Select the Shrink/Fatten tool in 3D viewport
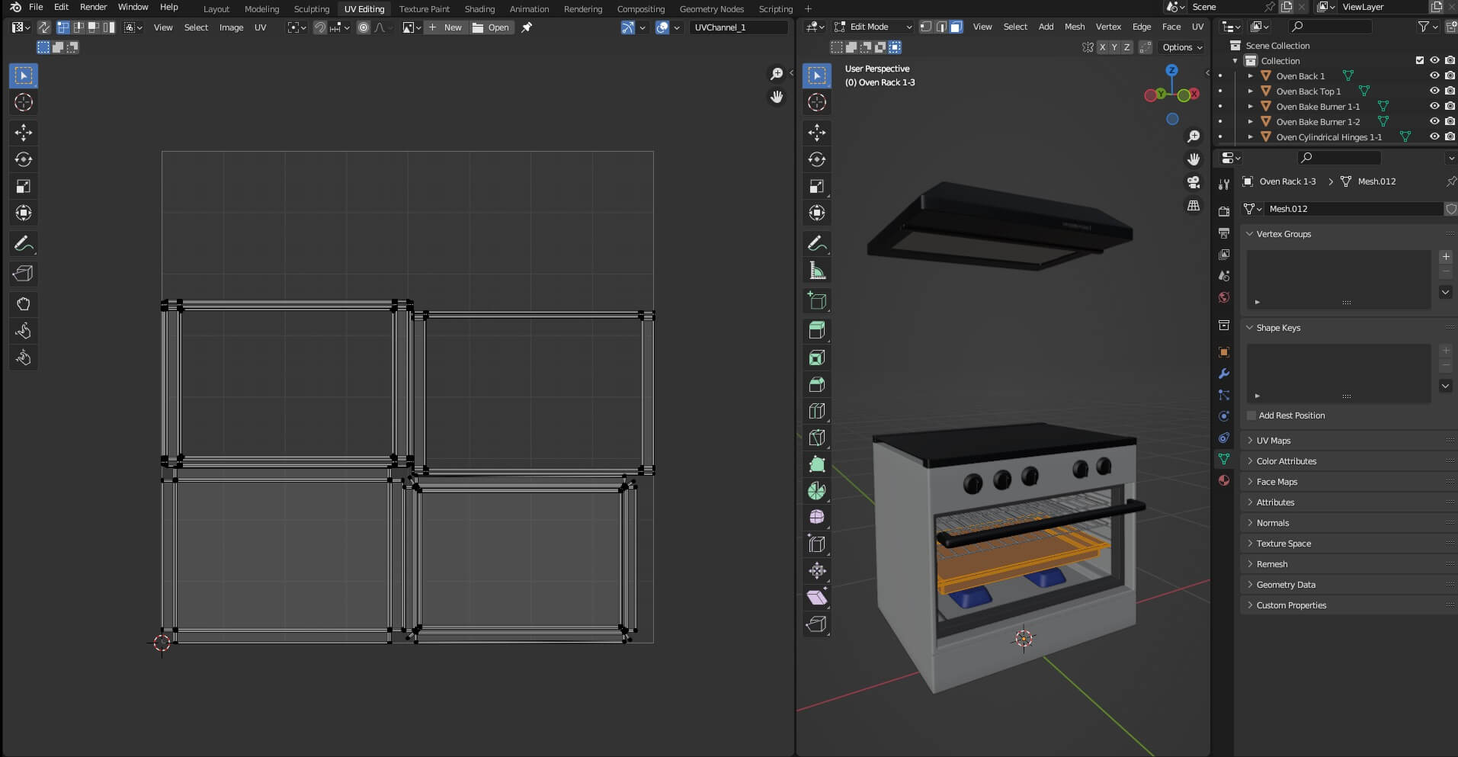The height and width of the screenshot is (757, 1458). (817, 570)
